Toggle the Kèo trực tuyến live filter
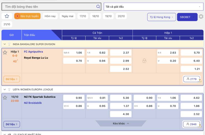The height and width of the screenshot is (135, 205). pyautogui.click(x=27, y=16)
